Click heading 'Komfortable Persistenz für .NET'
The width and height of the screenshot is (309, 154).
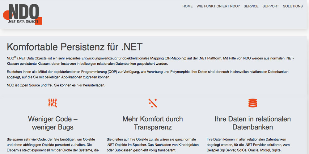(74, 47)
